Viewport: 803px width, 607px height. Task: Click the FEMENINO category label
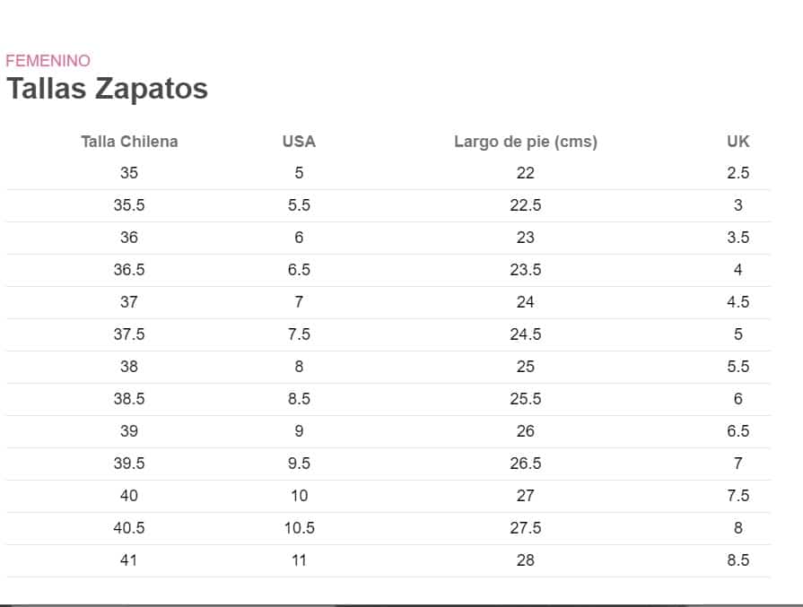tap(48, 61)
